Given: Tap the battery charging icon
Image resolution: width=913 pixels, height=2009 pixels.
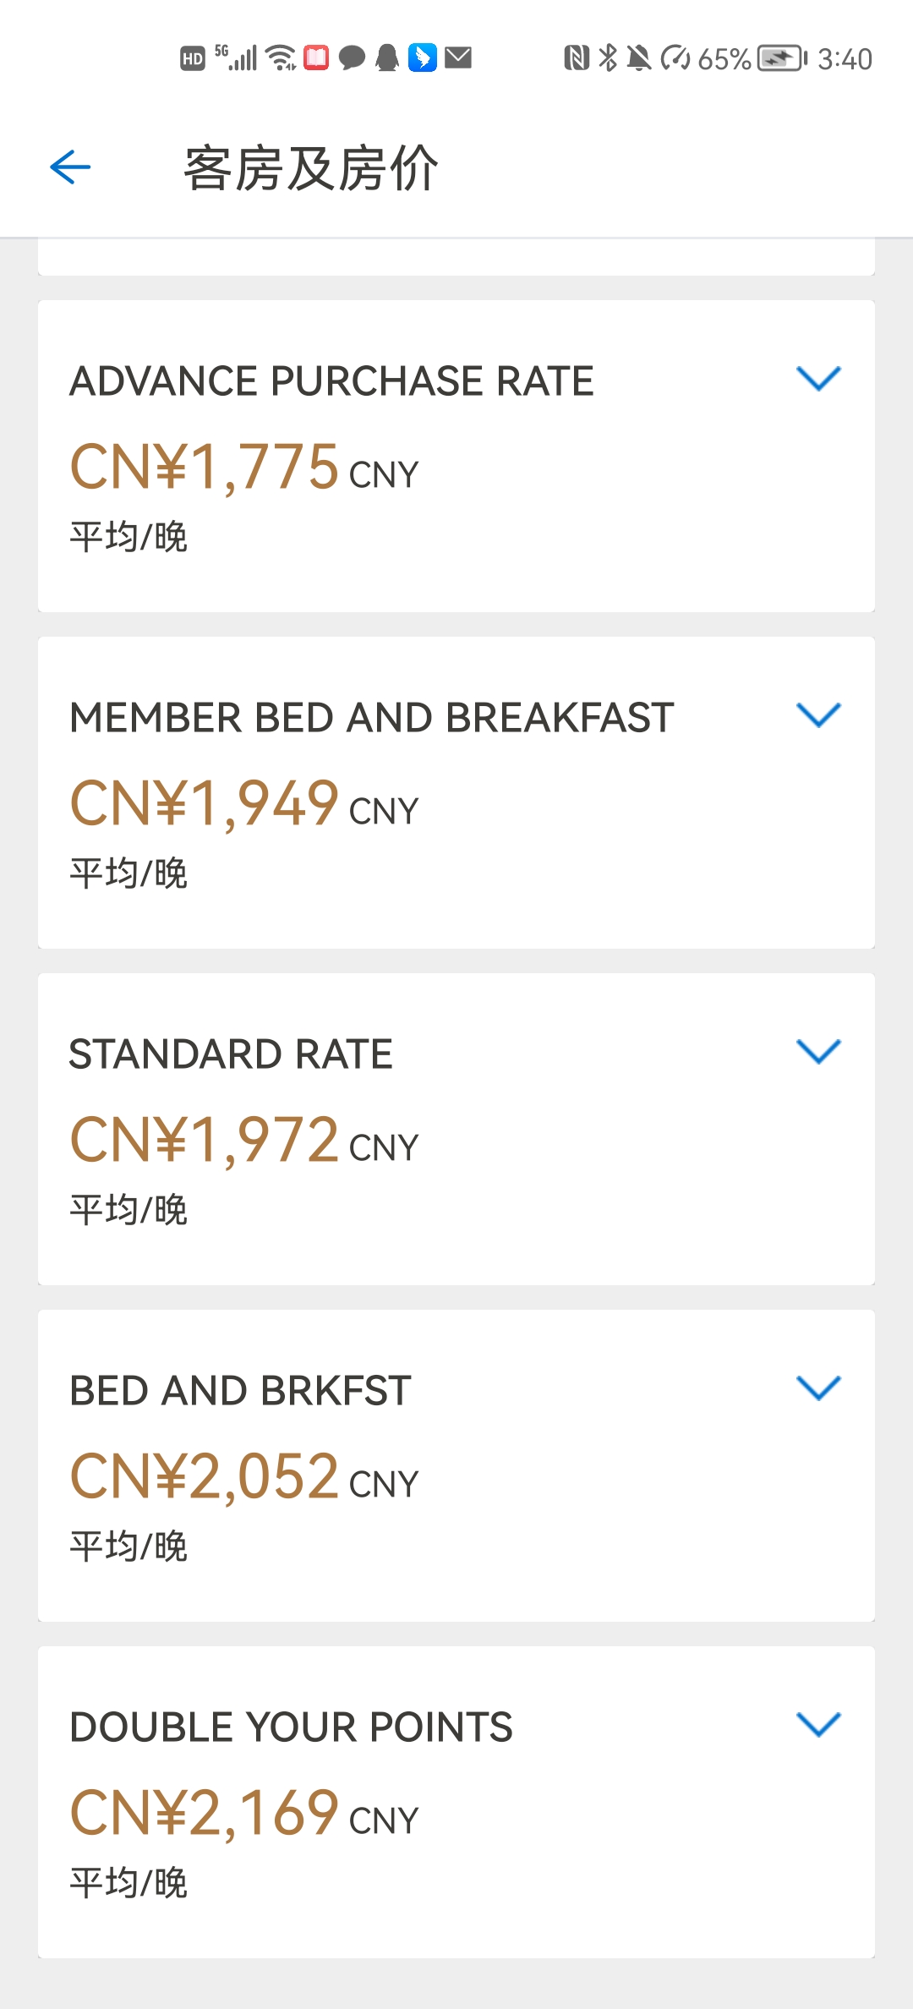Looking at the screenshot, I should 782,58.
